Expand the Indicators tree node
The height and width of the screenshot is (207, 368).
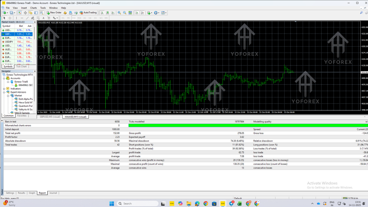tap(4, 89)
